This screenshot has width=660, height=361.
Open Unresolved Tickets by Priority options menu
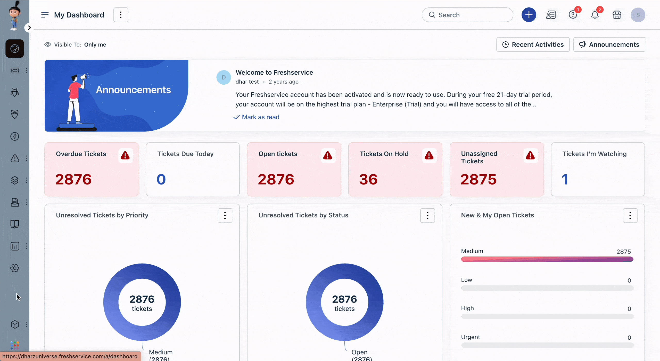(225, 216)
